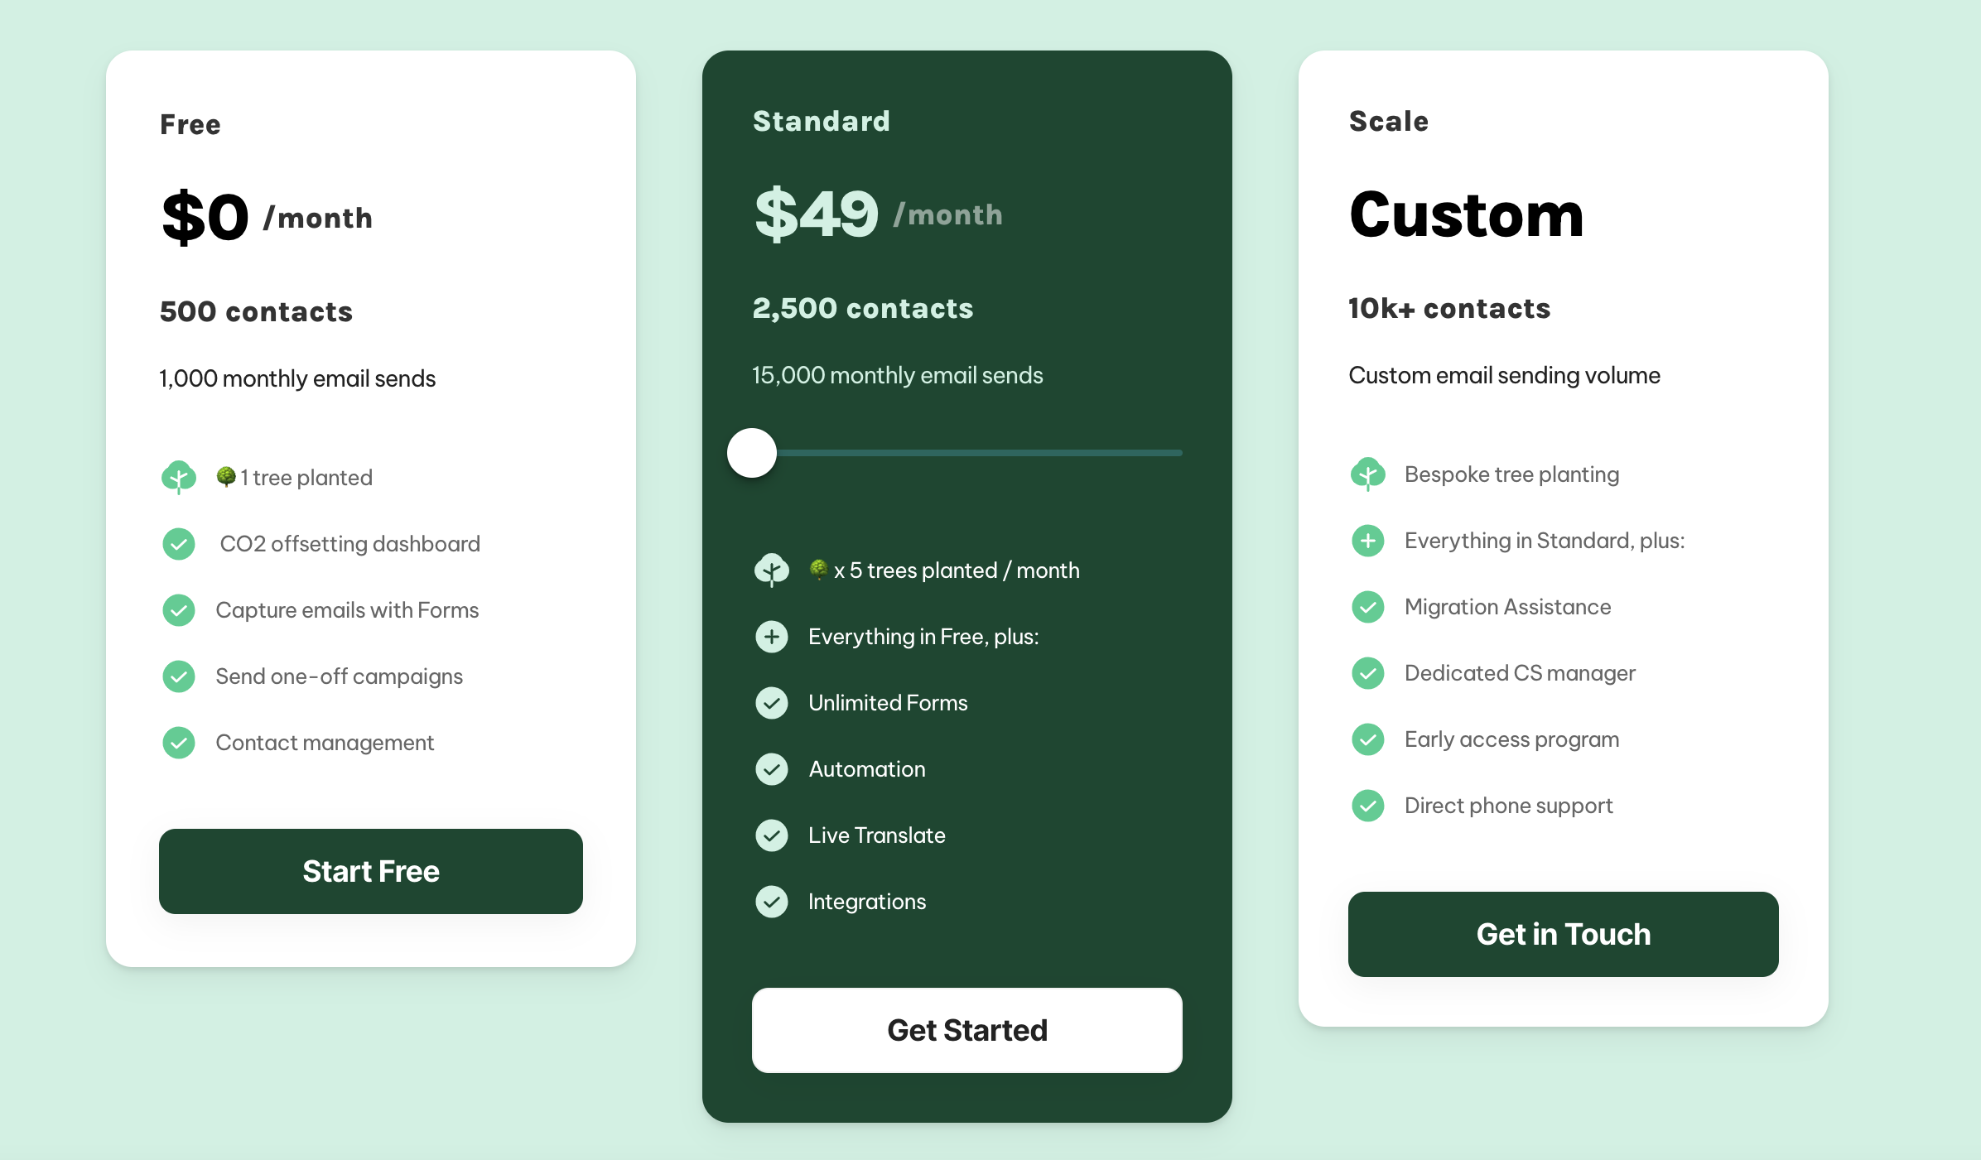Click the tree icon beside Bespoke tree planting

click(1368, 474)
